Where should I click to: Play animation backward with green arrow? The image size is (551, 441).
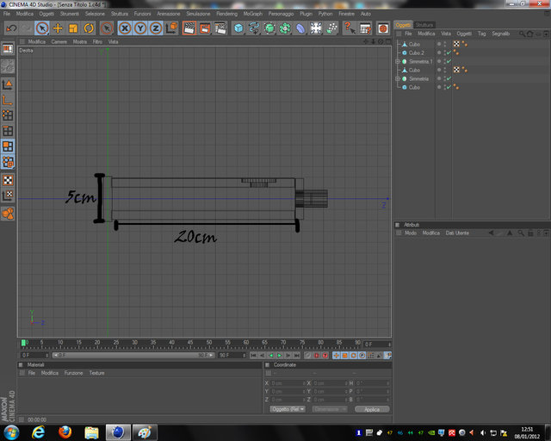click(270, 355)
